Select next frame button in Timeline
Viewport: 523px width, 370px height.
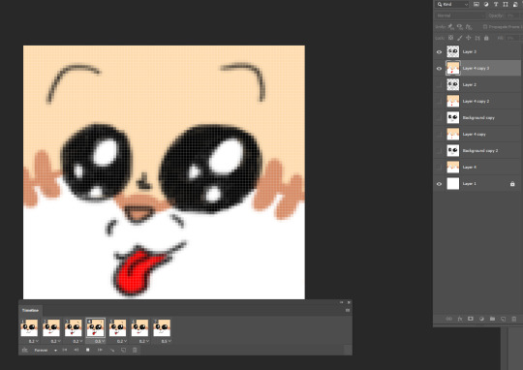(x=100, y=350)
